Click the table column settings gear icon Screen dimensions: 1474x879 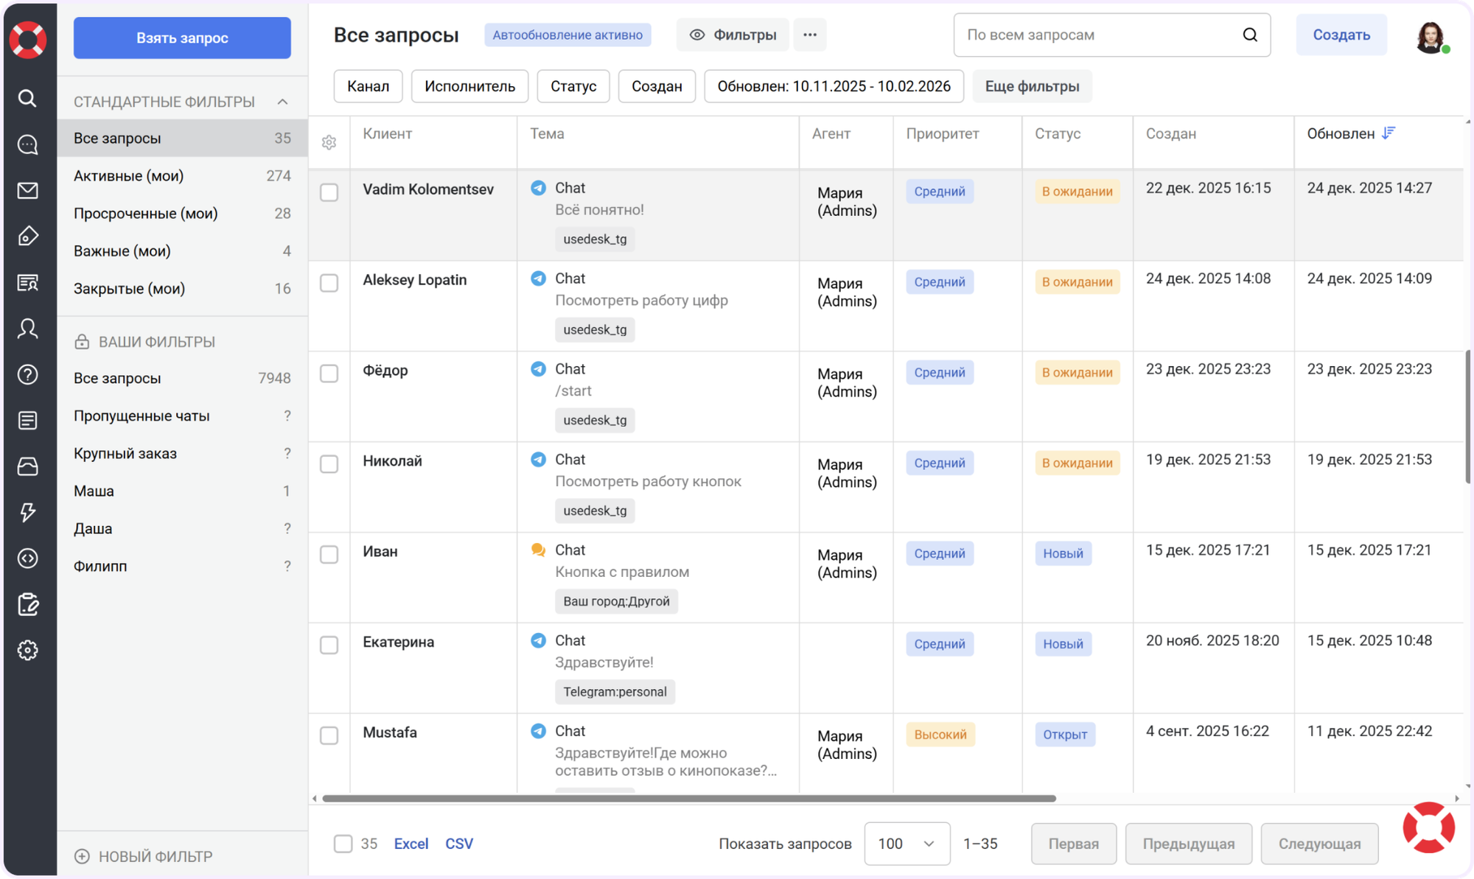point(329,142)
